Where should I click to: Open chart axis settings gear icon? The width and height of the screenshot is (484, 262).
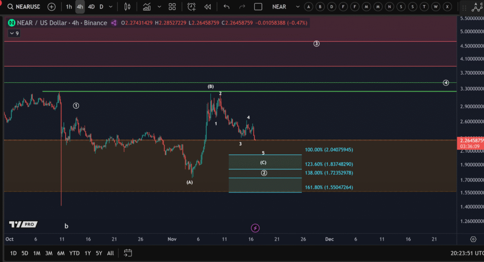click(473, 239)
